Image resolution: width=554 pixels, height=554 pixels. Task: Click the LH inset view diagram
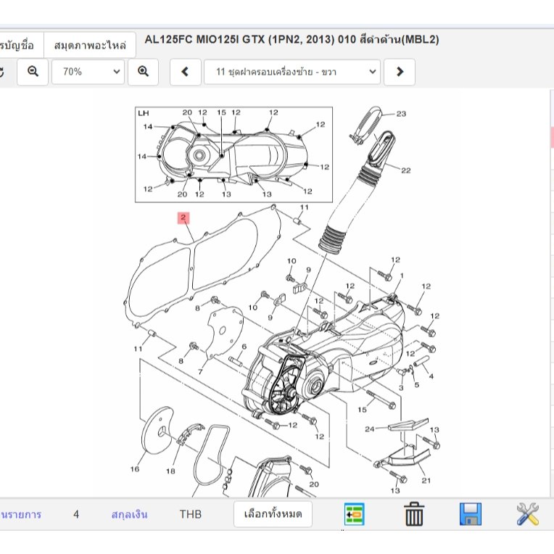click(x=233, y=154)
